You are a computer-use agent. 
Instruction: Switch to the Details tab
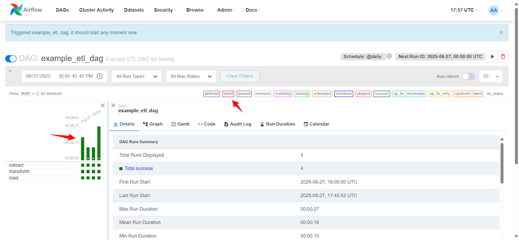click(124, 124)
